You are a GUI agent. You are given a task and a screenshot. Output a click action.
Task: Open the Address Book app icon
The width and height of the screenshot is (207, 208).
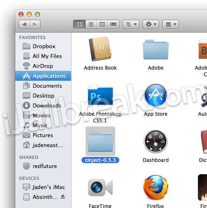coord(100,49)
